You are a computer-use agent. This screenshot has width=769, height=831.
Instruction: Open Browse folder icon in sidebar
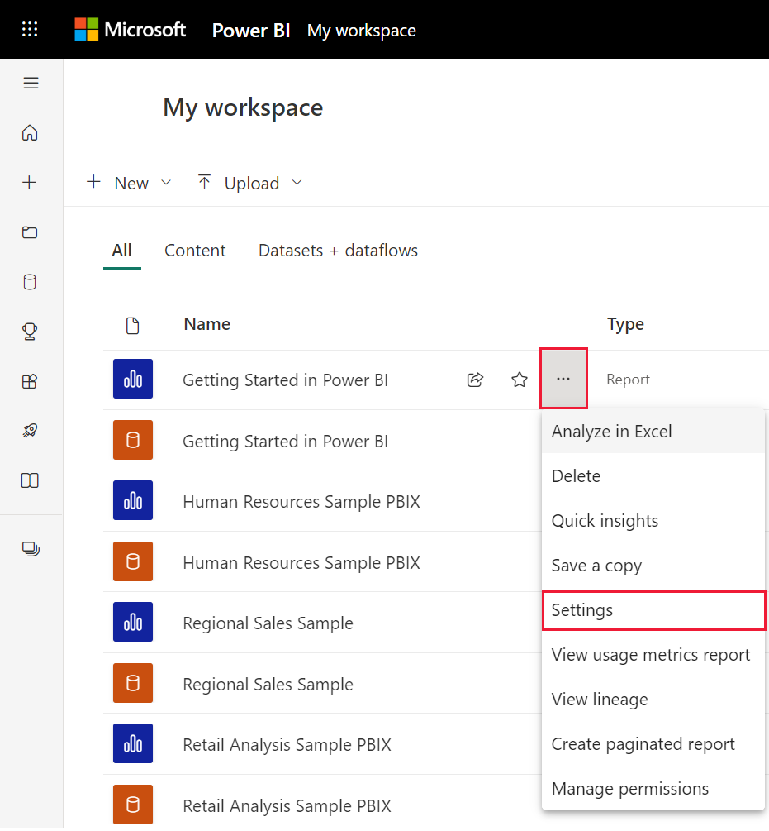tap(30, 232)
